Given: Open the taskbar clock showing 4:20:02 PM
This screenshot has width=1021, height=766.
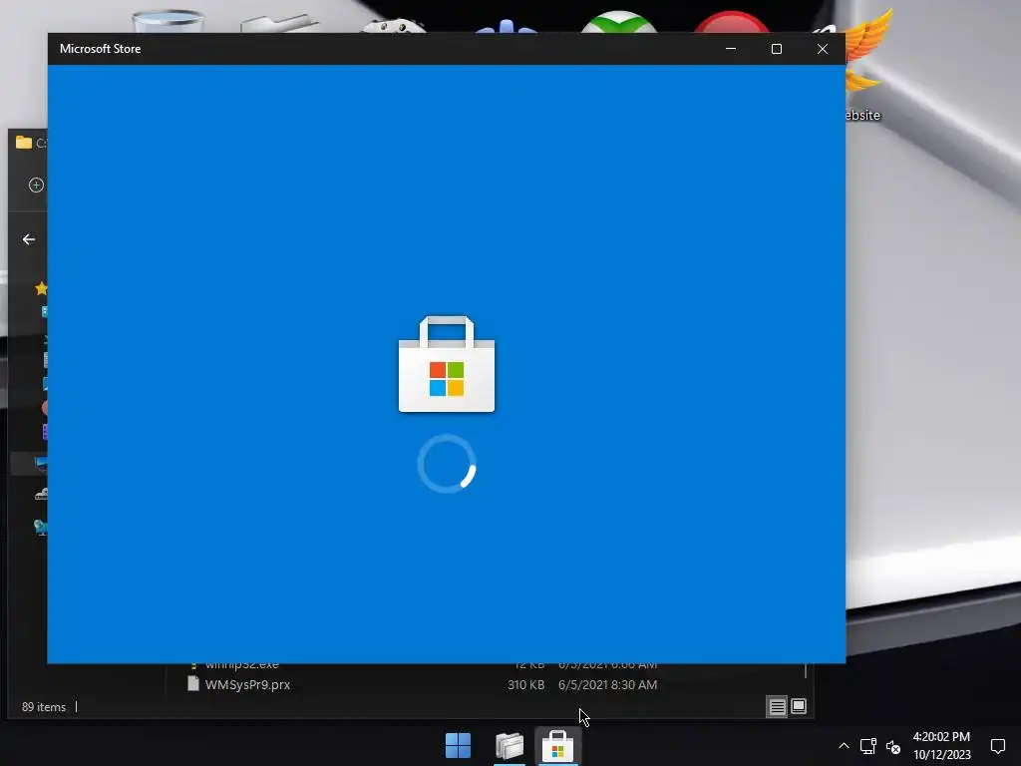Looking at the screenshot, I should 941,746.
